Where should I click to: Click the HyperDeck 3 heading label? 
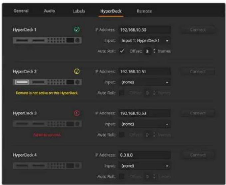coord(25,113)
